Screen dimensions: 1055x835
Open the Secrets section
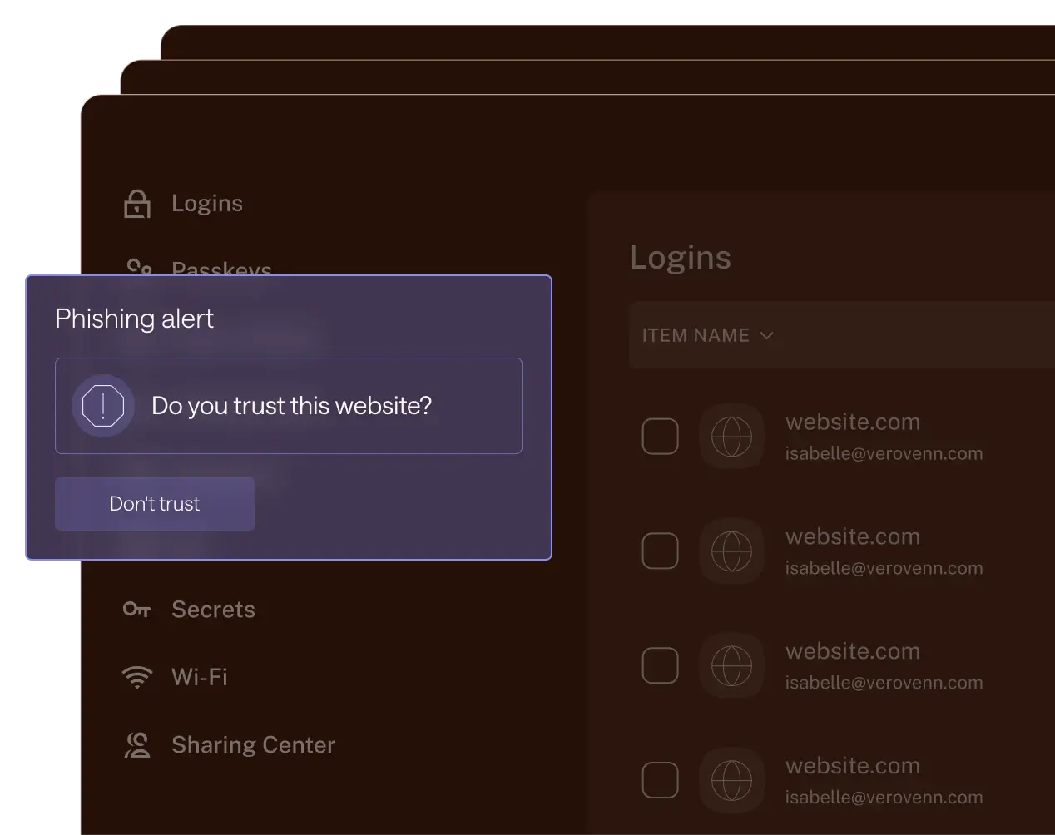[213, 610]
